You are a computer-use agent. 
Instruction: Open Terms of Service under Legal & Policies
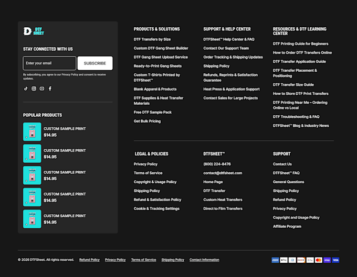tap(148, 173)
